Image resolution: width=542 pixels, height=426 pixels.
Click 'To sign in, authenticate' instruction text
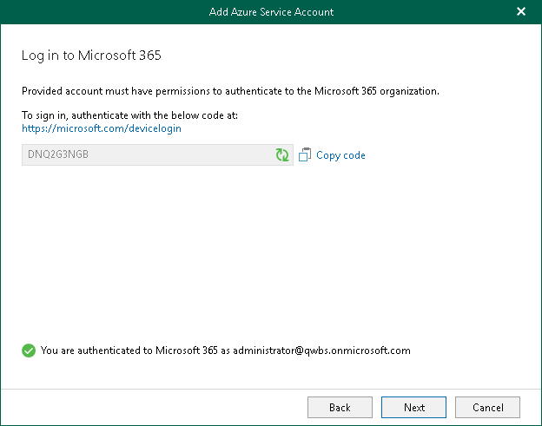(x=129, y=115)
